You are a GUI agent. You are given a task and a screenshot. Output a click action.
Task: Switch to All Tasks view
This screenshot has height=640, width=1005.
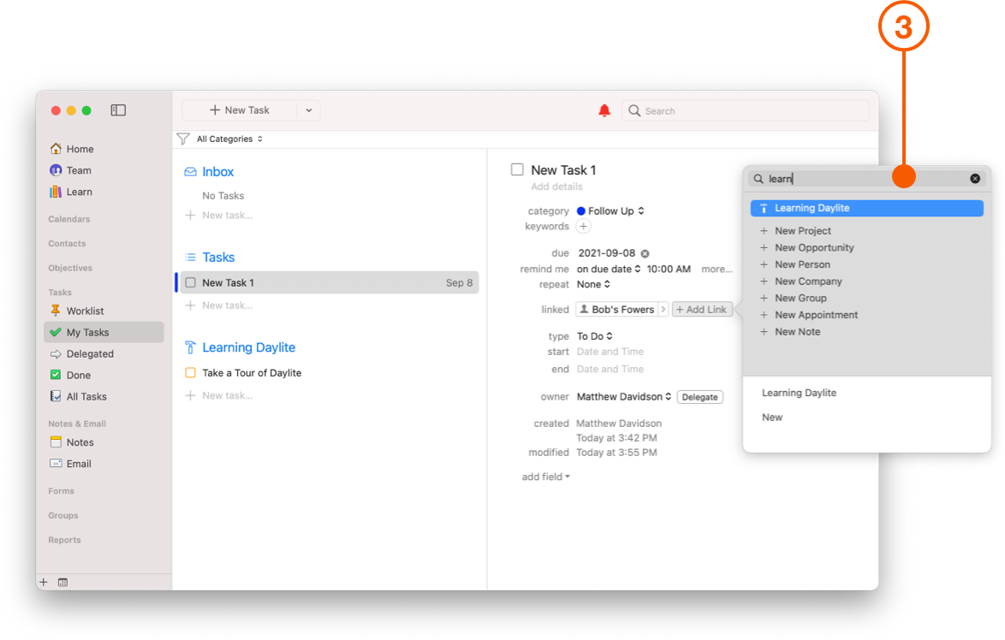point(55,396)
